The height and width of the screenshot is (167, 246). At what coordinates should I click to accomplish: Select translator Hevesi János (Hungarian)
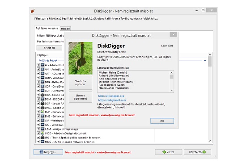(114, 88)
